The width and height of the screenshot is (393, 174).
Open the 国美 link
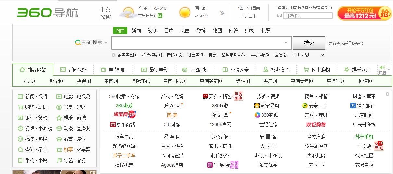(172, 115)
